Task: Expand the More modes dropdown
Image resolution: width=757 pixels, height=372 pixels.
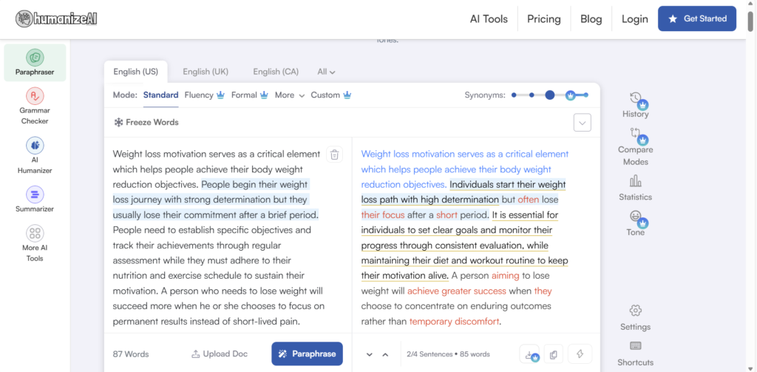Action: pos(289,95)
